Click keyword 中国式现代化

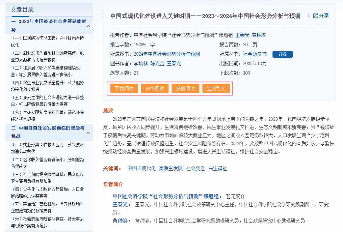point(141,168)
